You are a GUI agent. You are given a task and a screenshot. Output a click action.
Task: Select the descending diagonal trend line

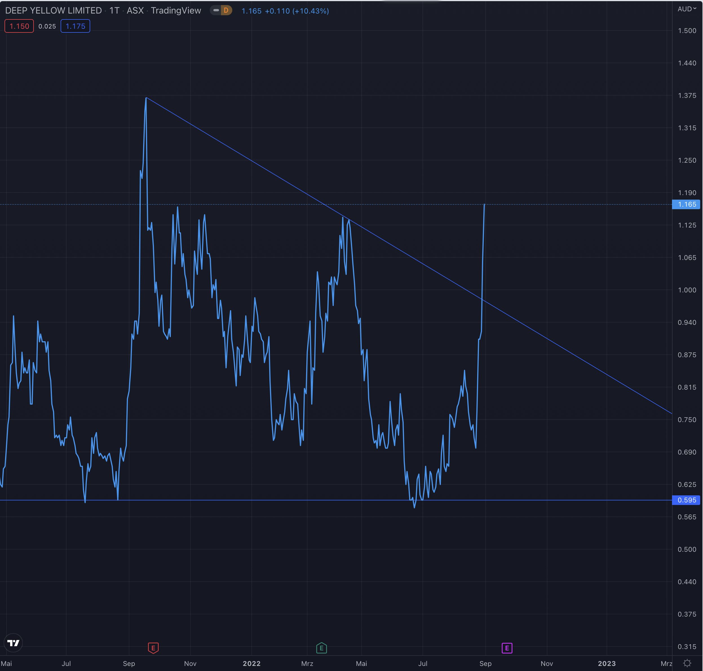coord(572,353)
